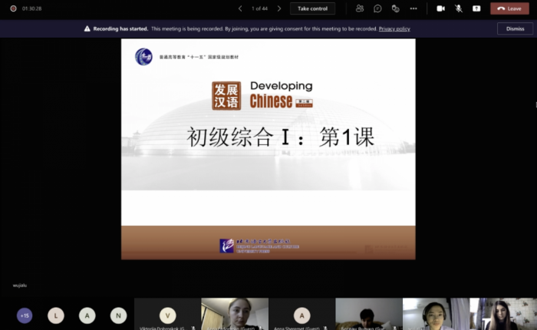Click the presenter name wujialu
Viewport: 537px width, 330px height.
tap(20, 285)
